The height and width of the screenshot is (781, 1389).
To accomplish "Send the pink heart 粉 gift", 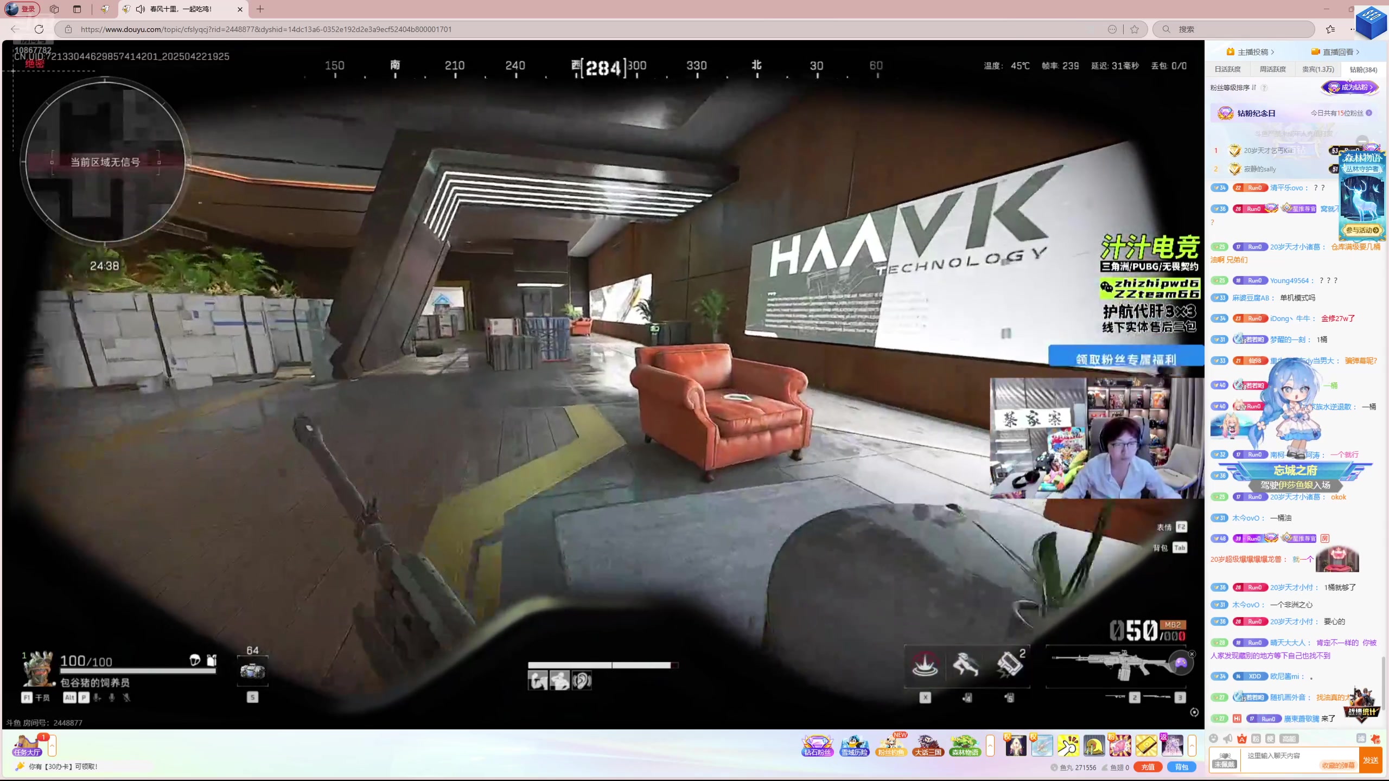I will point(1120,746).
